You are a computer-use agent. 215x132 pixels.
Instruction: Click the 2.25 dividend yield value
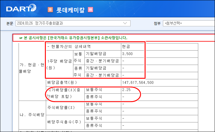tap(126, 90)
